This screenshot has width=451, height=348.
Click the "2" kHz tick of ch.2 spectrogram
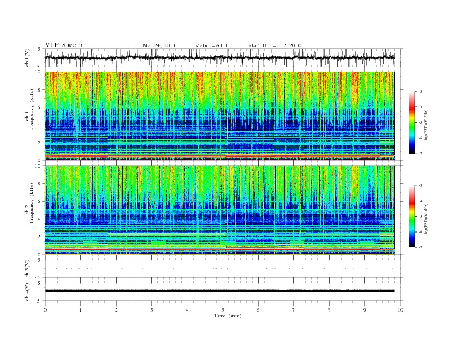39,237
